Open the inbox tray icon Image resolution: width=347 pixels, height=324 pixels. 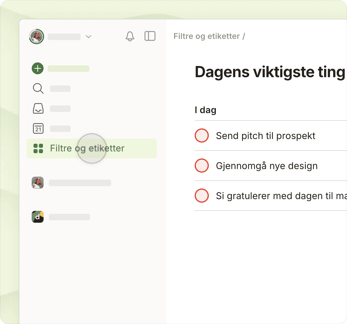coord(38,108)
